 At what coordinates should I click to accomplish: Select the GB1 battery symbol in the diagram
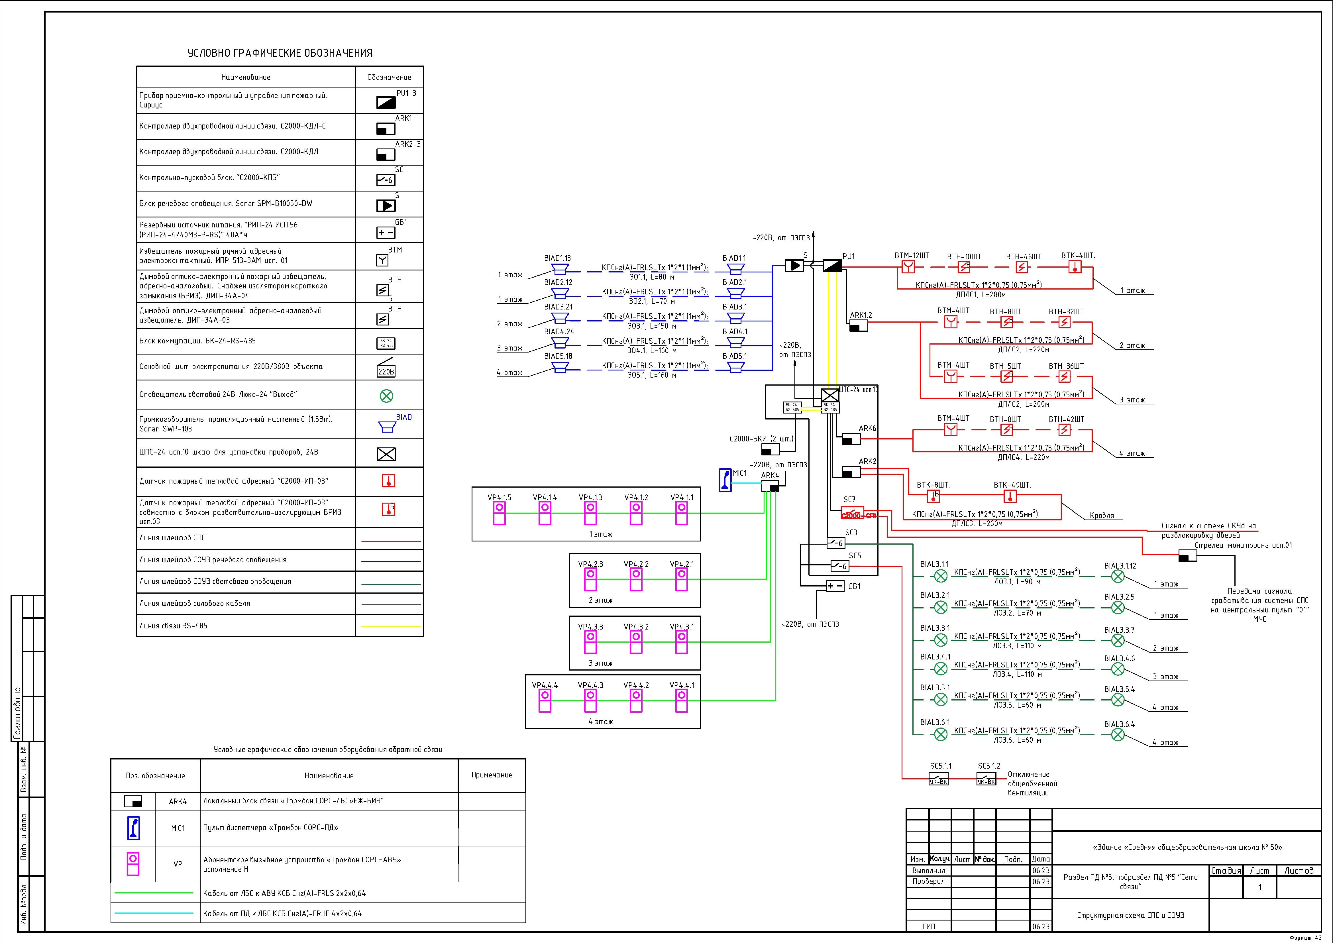(835, 586)
